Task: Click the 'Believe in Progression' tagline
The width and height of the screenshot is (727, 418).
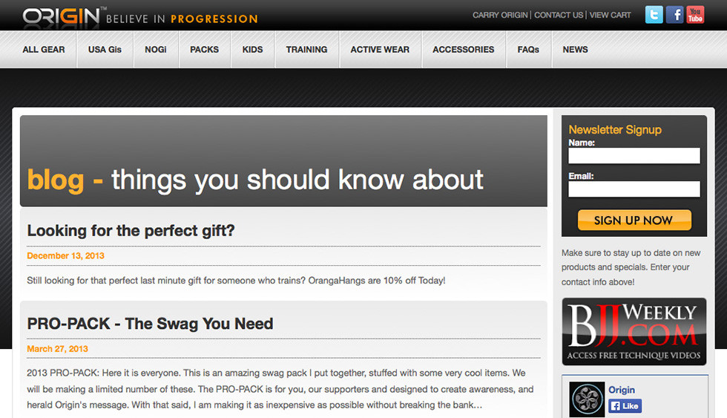Action: 182,19
